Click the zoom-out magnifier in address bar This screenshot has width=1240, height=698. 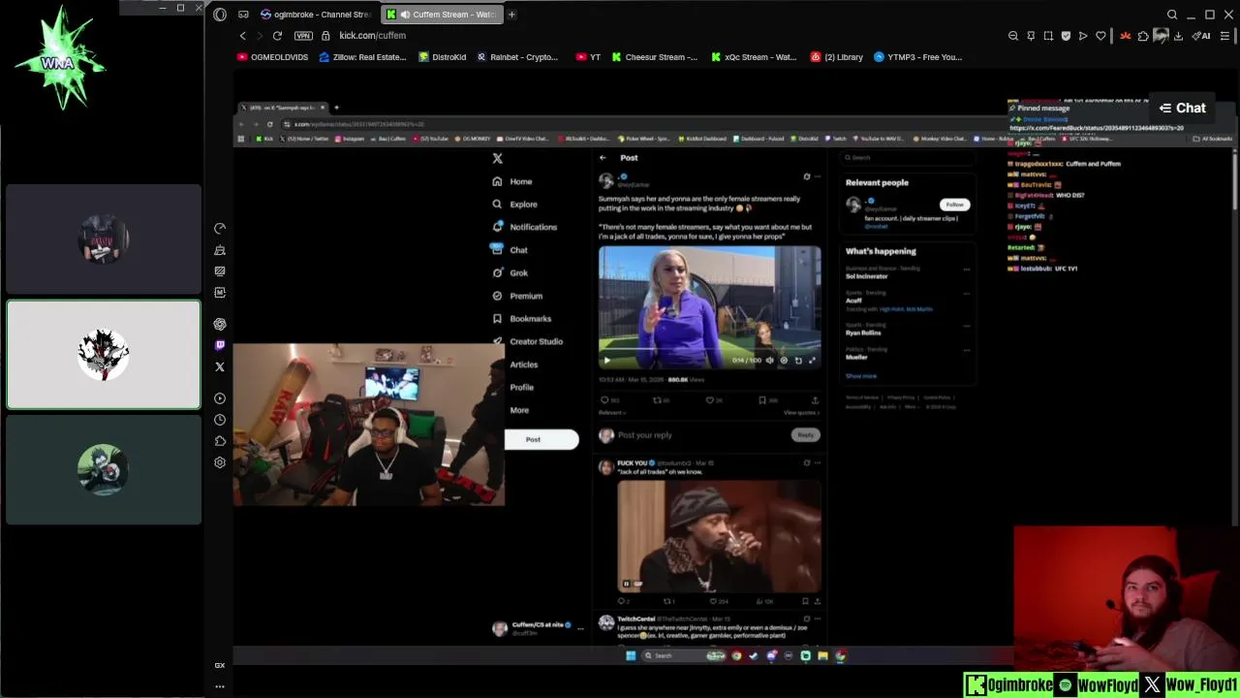1013,36
